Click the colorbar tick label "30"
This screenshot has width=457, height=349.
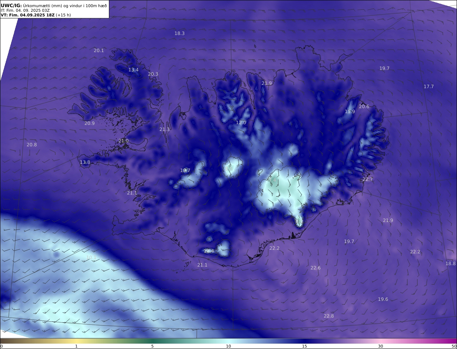tap(381, 346)
